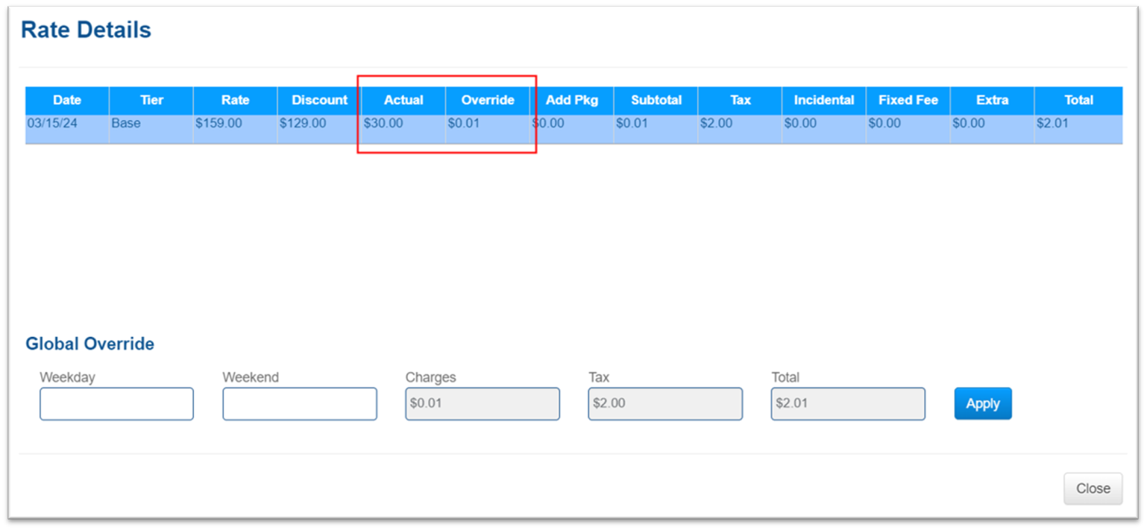
Task: Click the Discount column header
Action: (319, 100)
